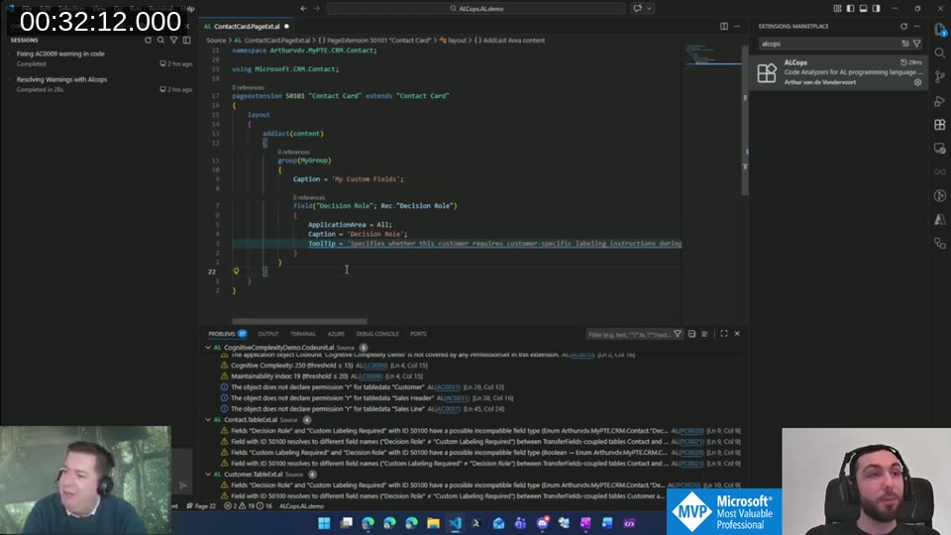Select the "Sales Line" tabledata permission problem row

click(475, 409)
